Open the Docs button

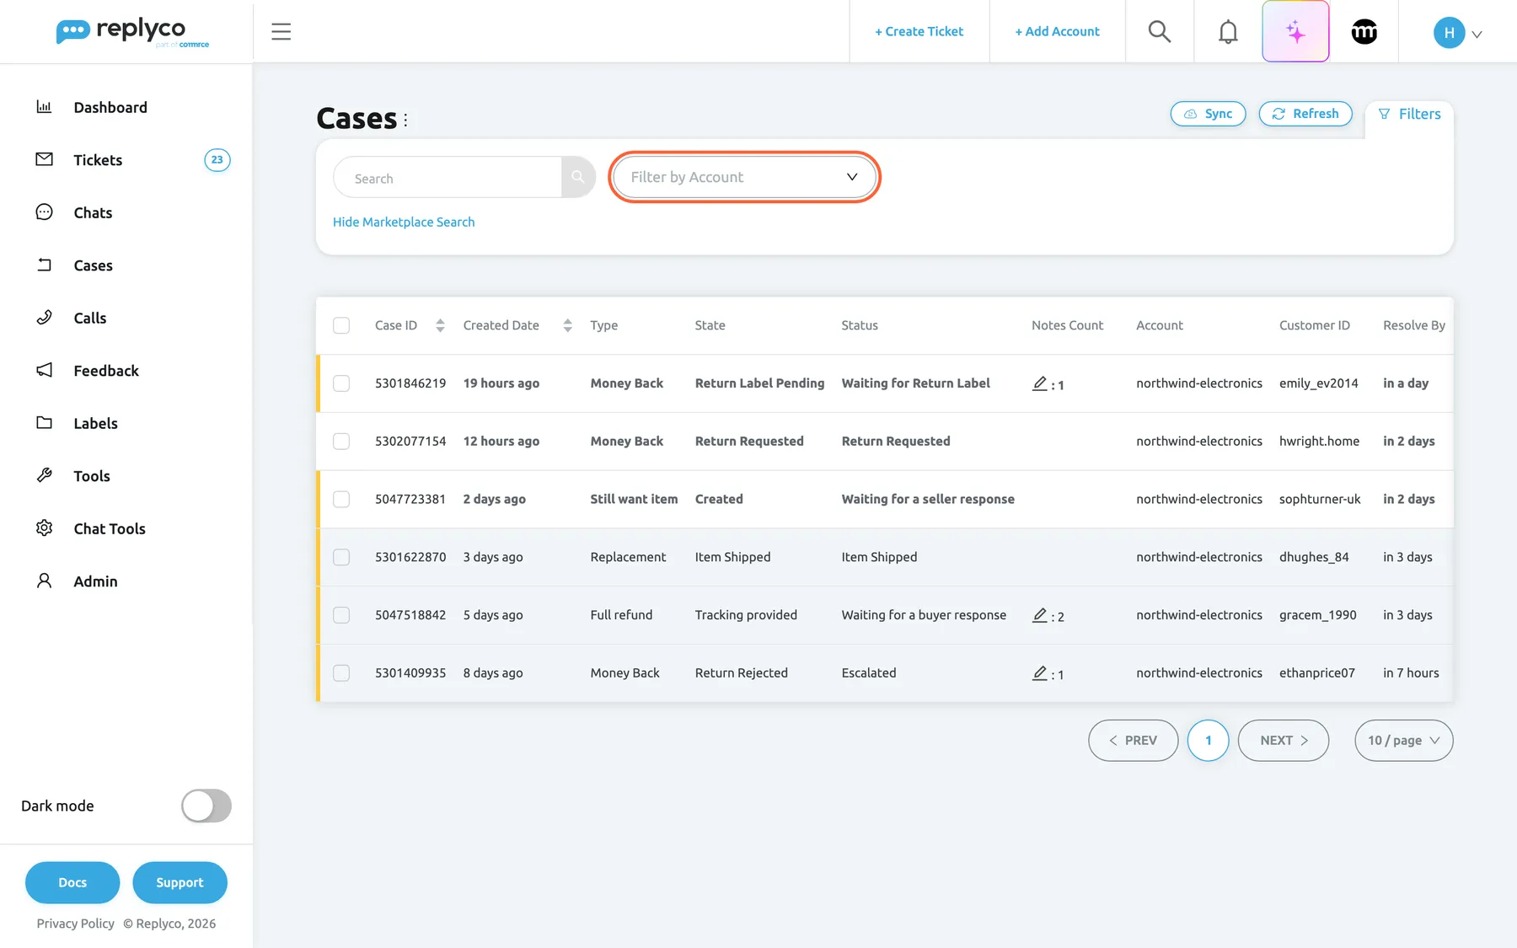coord(72,882)
